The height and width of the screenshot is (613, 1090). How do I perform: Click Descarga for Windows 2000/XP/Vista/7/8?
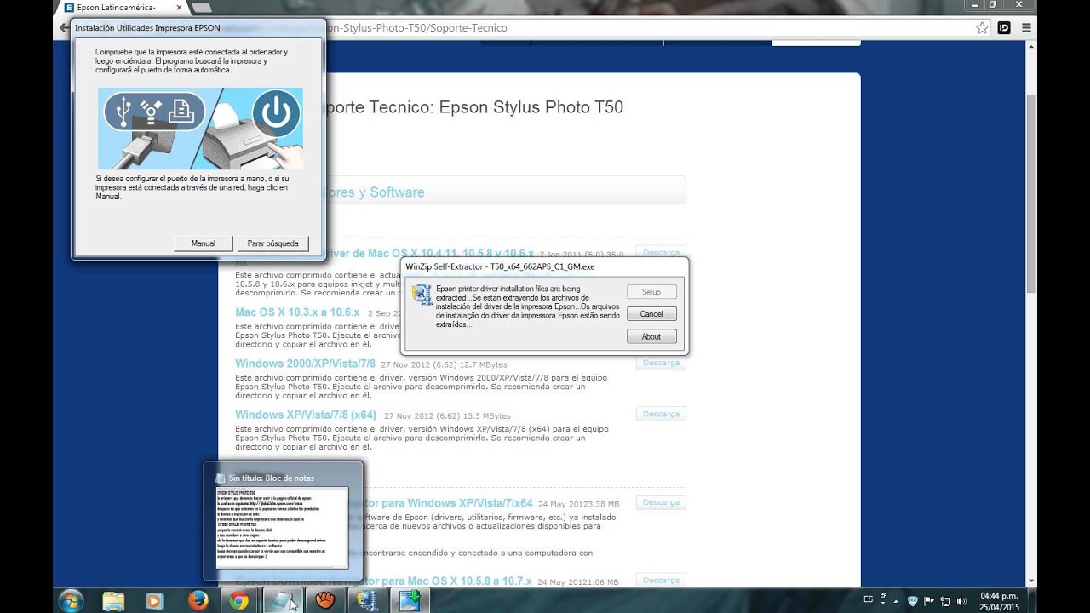coord(661,363)
